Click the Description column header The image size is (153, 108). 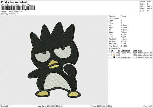[x=125, y=51]
